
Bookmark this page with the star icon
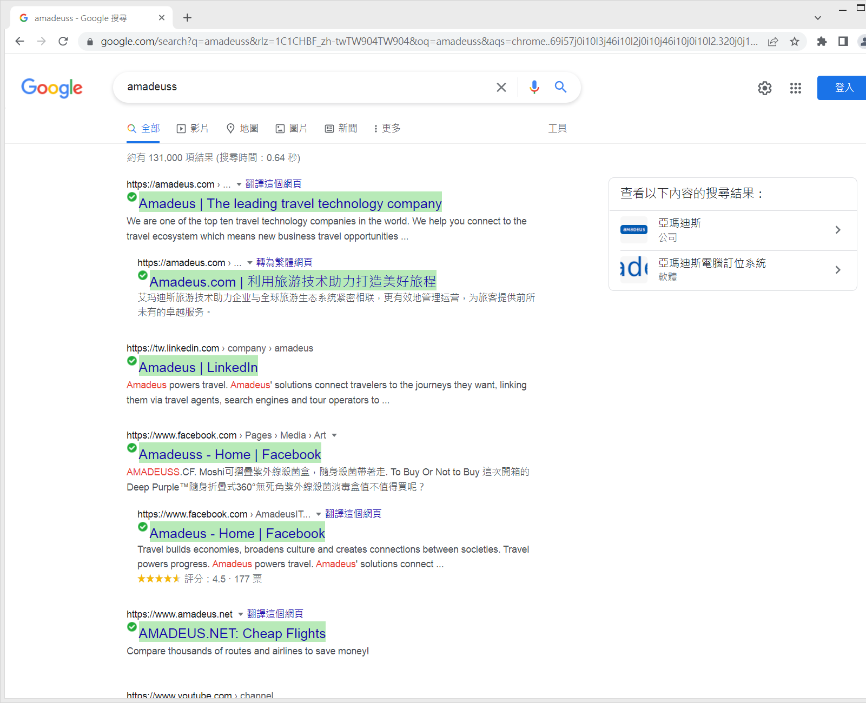point(795,42)
